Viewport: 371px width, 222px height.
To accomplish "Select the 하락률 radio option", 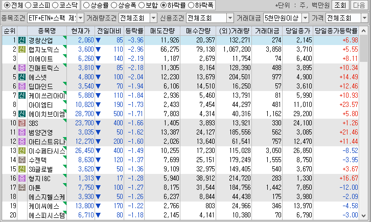I will point(163,5).
